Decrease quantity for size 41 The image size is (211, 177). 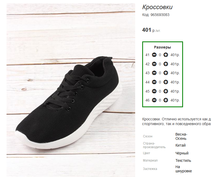coord(154,55)
